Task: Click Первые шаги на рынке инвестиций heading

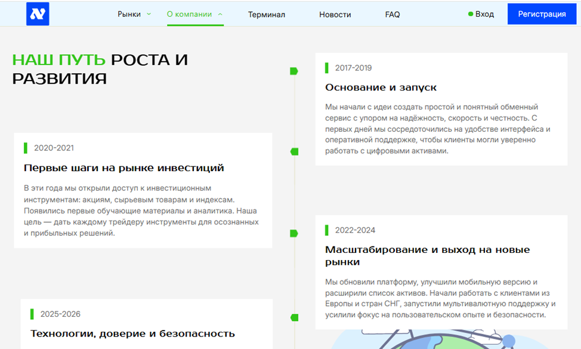Action: click(x=123, y=168)
